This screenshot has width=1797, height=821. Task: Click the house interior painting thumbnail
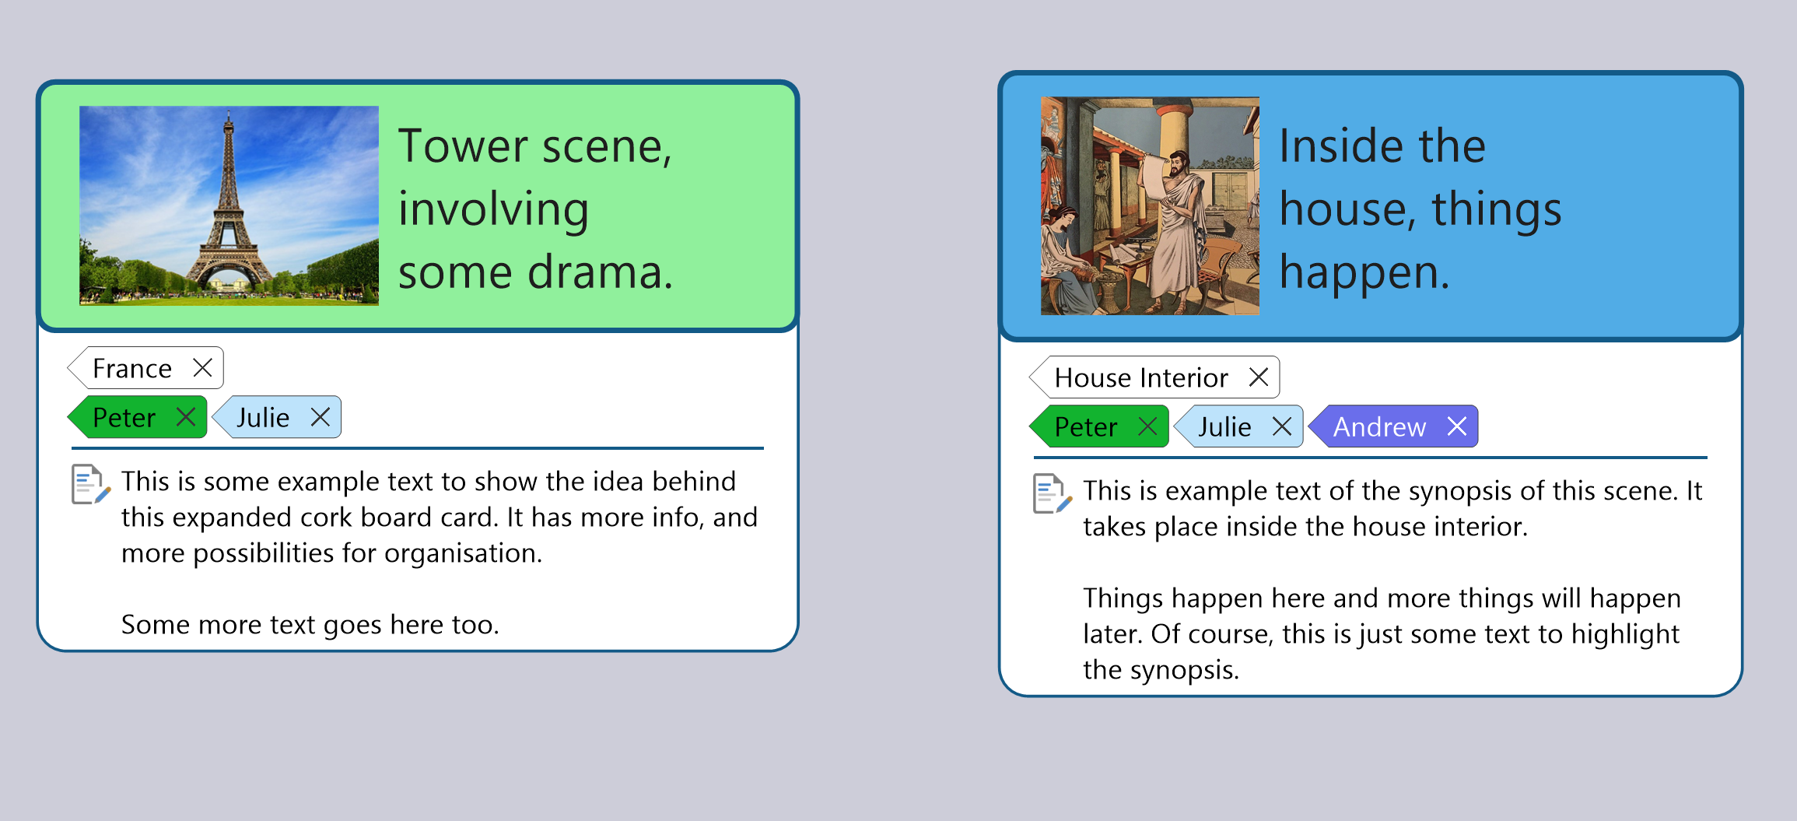point(1150,205)
